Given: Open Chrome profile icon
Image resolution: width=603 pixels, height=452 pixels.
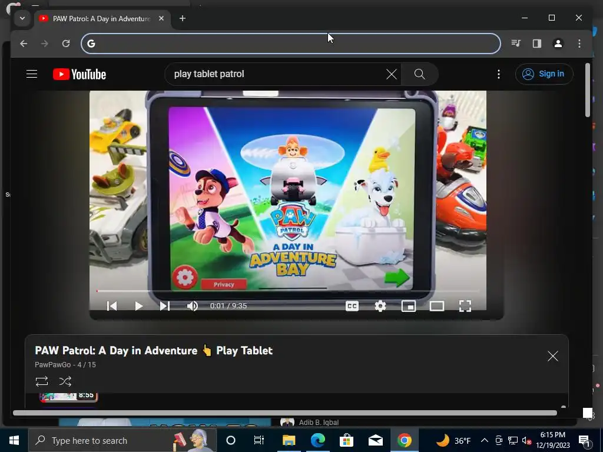Looking at the screenshot, I should [558, 44].
